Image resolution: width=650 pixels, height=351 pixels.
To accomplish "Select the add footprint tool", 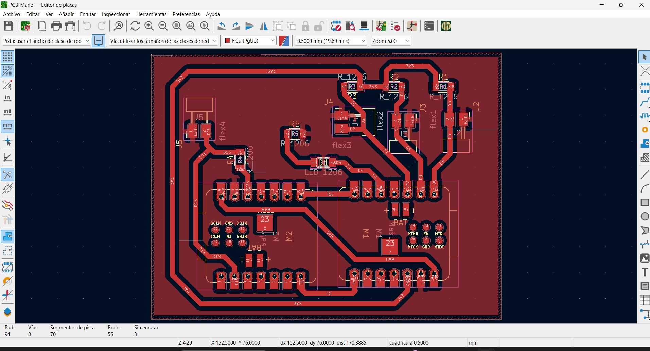I will tap(645, 87).
